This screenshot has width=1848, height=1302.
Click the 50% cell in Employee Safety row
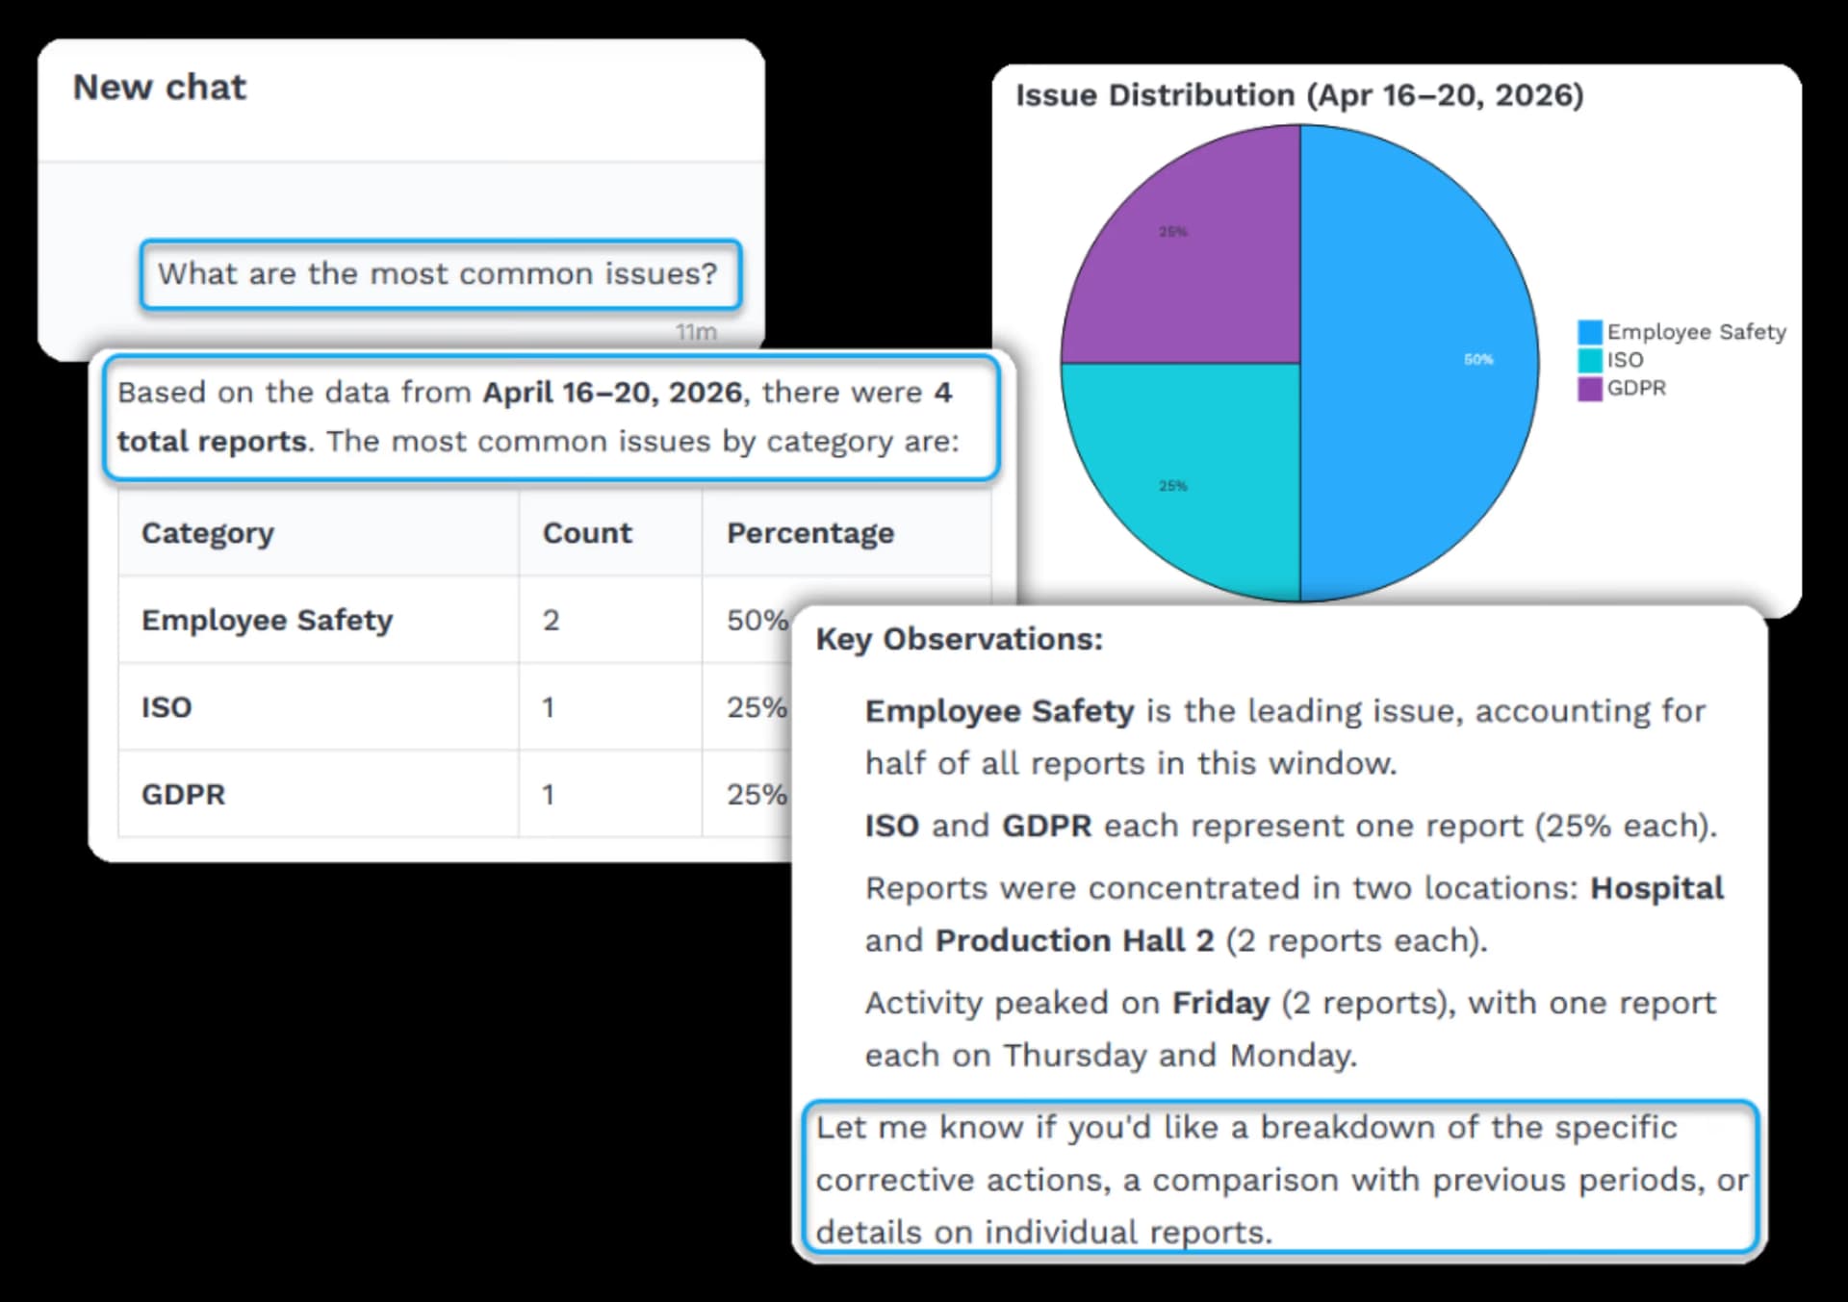757,621
